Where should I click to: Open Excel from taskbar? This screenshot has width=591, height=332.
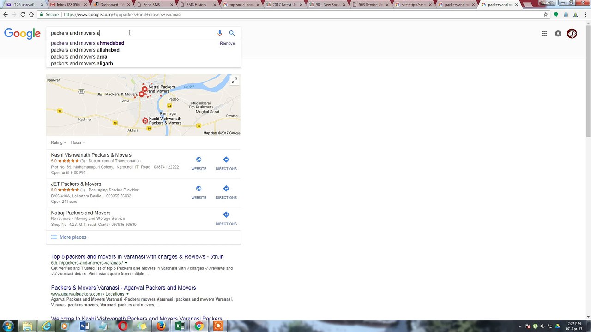(180, 326)
